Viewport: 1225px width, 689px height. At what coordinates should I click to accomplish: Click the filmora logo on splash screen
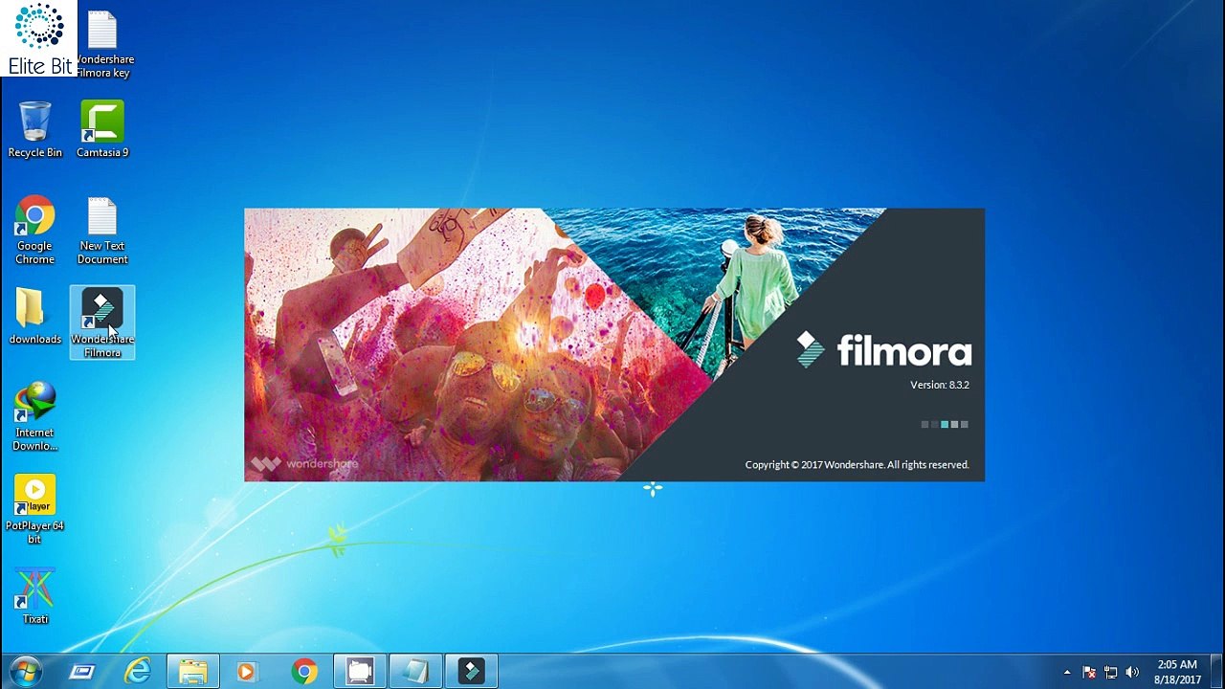884,350
